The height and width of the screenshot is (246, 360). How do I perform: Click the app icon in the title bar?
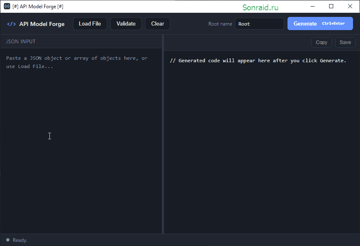tap(7, 6)
